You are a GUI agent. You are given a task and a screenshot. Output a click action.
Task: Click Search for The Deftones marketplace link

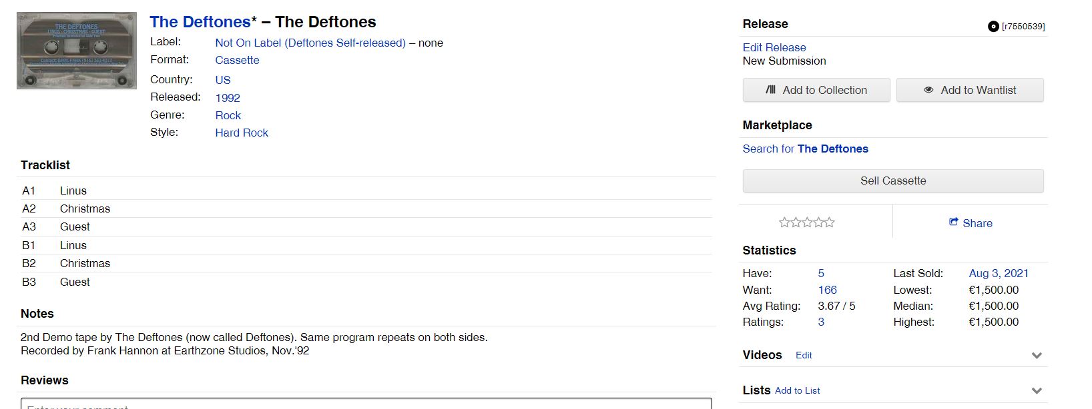(805, 149)
